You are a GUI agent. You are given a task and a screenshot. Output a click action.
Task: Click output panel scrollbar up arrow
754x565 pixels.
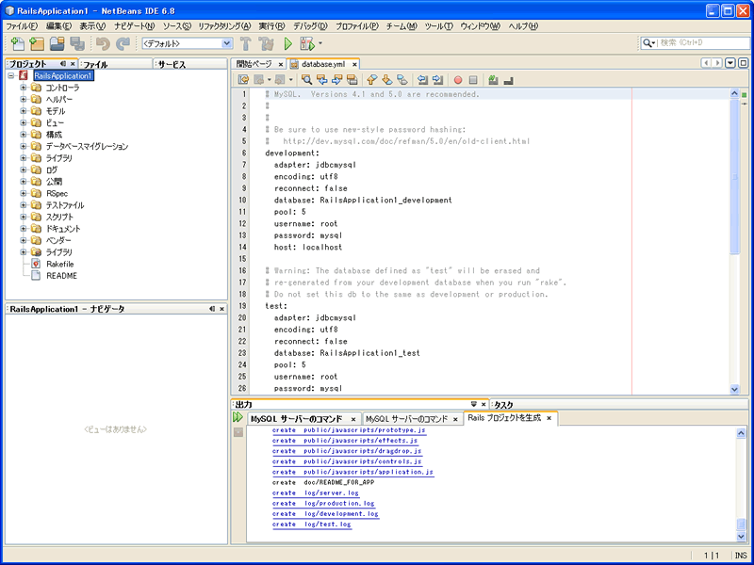[741, 433]
